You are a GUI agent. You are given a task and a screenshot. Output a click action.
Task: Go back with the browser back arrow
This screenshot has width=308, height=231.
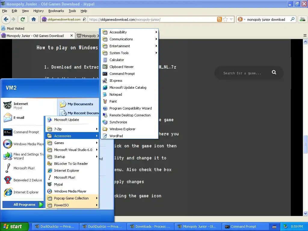6,19
